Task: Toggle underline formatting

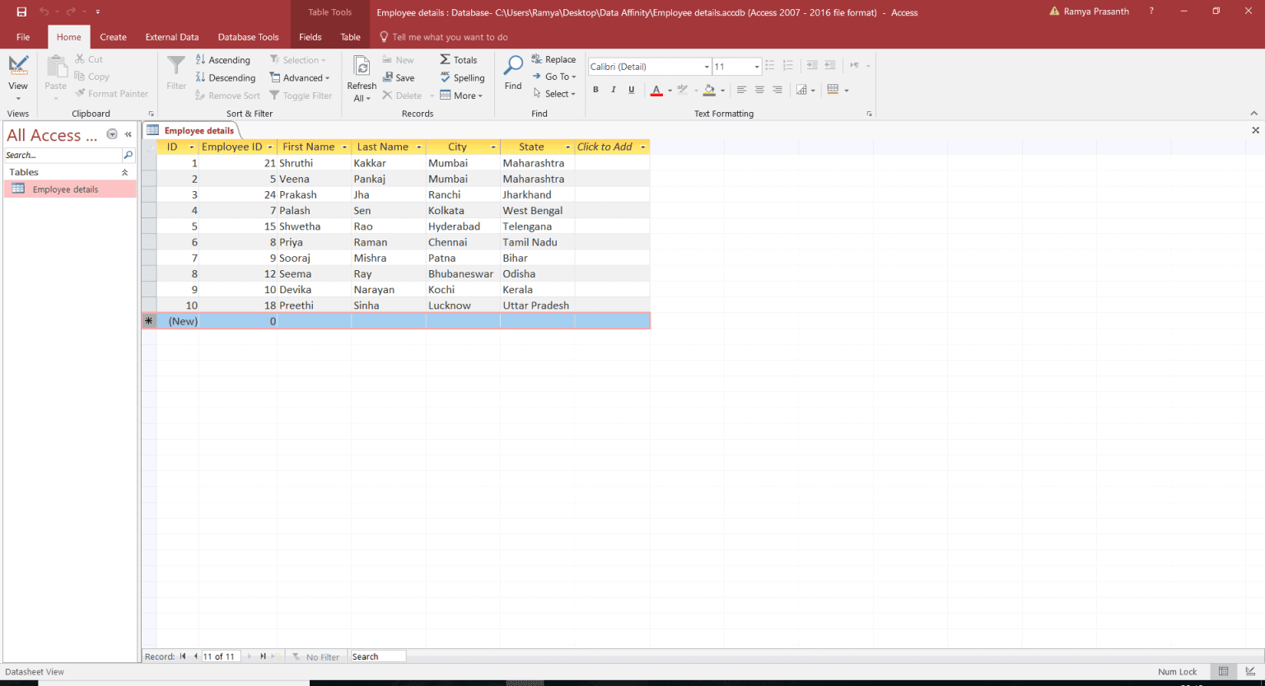Action: pyautogui.click(x=631, y=90)
